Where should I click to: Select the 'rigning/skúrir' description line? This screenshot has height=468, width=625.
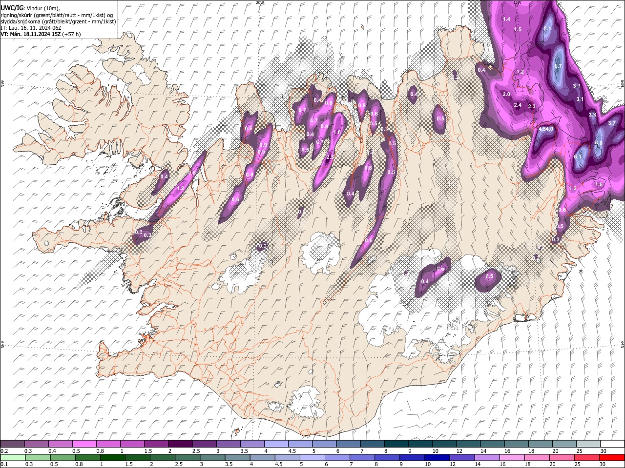tap(57, 15)
